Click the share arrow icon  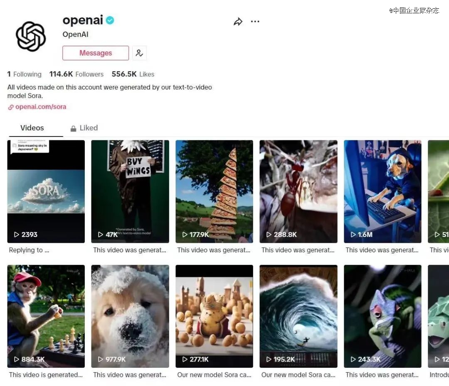point(238,22)
